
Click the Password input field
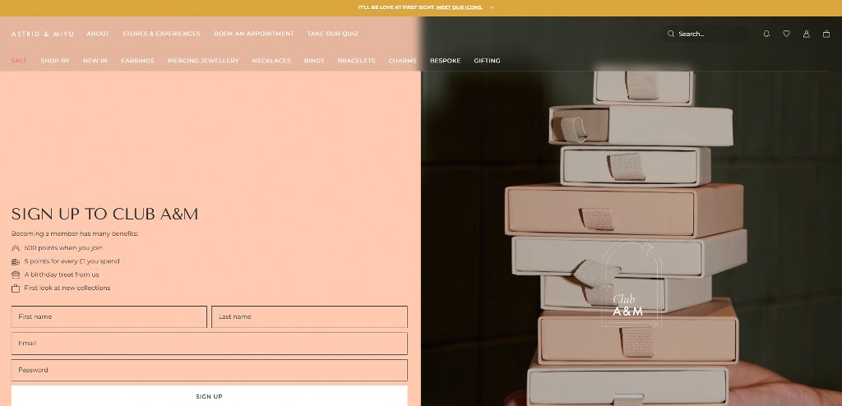tap(210, 370)
